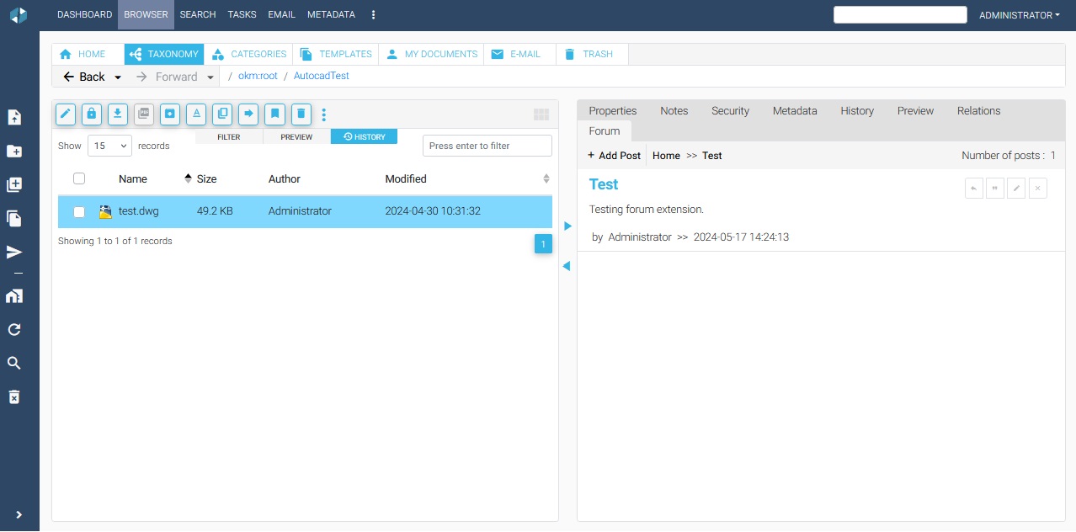Click the Back navigation button
The width and height of the screenshot is (1076, 532).
[x=84, y=77]
